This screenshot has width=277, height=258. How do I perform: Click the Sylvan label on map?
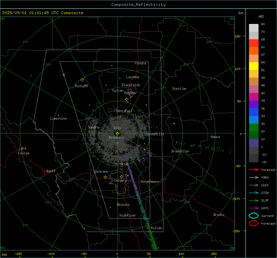click(118, 90)
